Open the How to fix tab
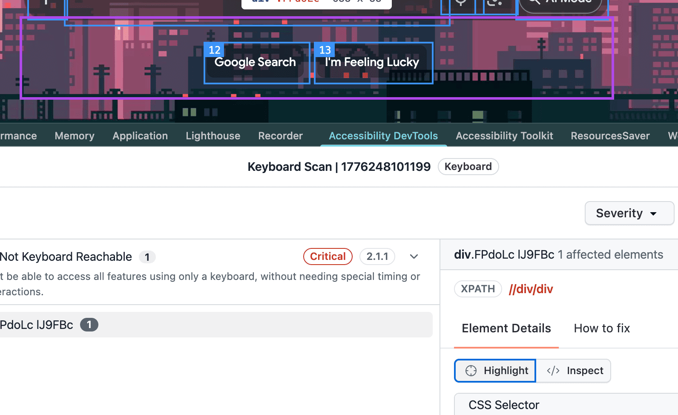 pos(602,329)
